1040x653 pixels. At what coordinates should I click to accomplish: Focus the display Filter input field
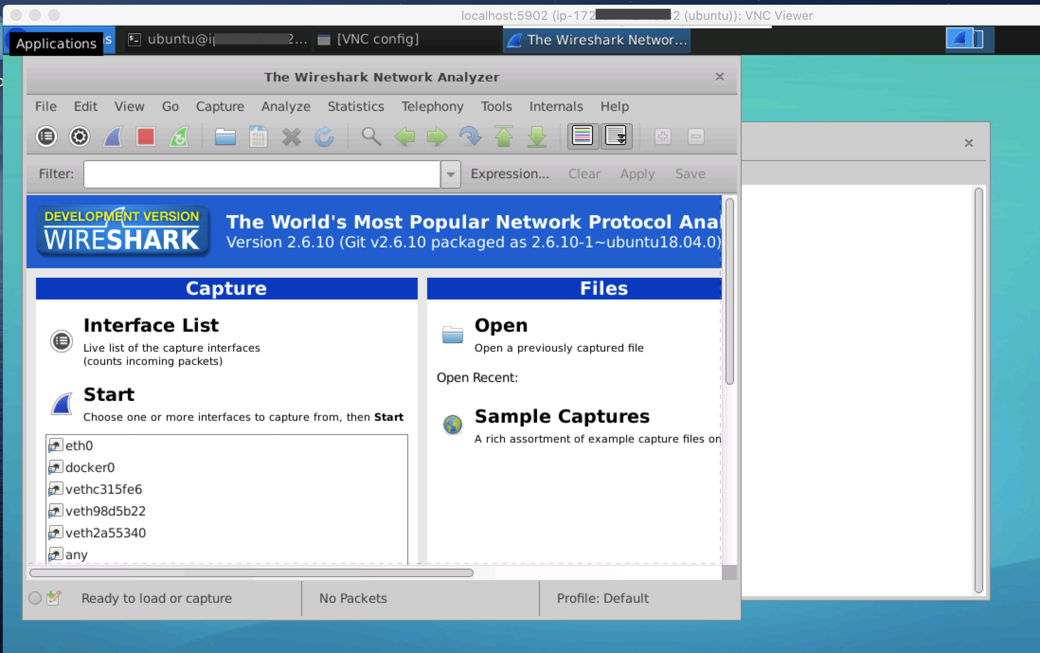pos(262,174)
